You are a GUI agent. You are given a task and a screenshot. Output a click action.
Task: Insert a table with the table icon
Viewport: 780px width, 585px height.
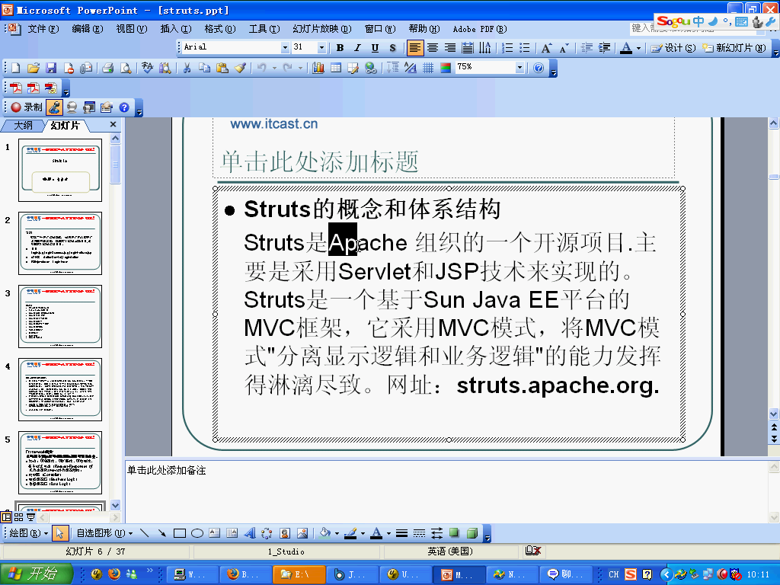point(336,68)
